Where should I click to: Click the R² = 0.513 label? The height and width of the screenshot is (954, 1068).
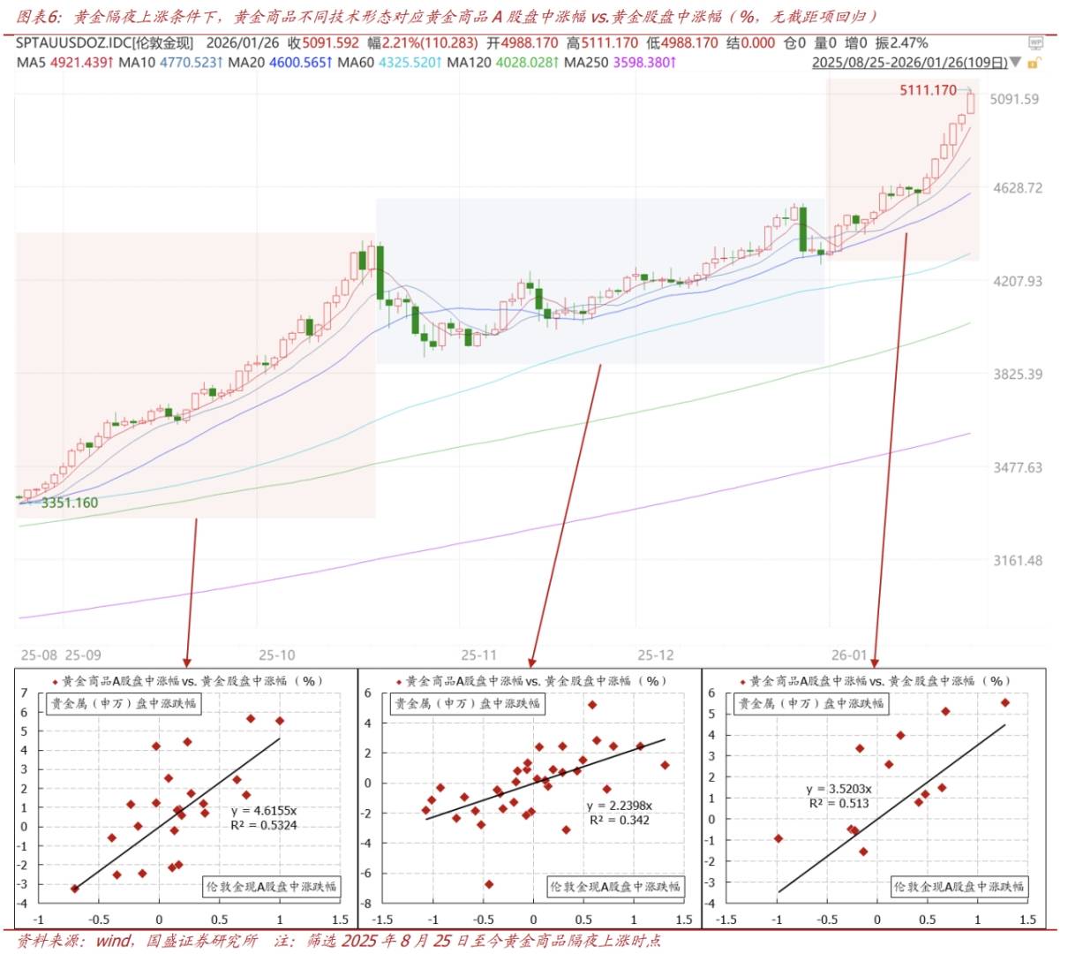coord(839,804)
